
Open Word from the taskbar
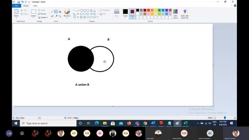click(153, 123)
